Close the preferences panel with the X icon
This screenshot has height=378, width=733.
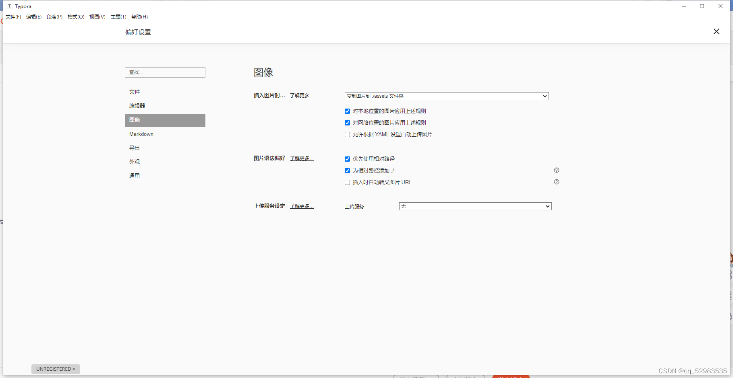(x=716, y=31)
